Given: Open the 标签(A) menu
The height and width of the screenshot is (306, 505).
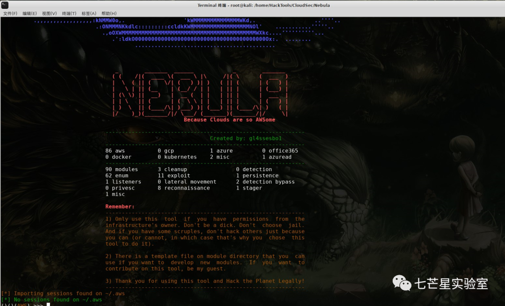Looking at the screenshot, I should pos(88,14).
